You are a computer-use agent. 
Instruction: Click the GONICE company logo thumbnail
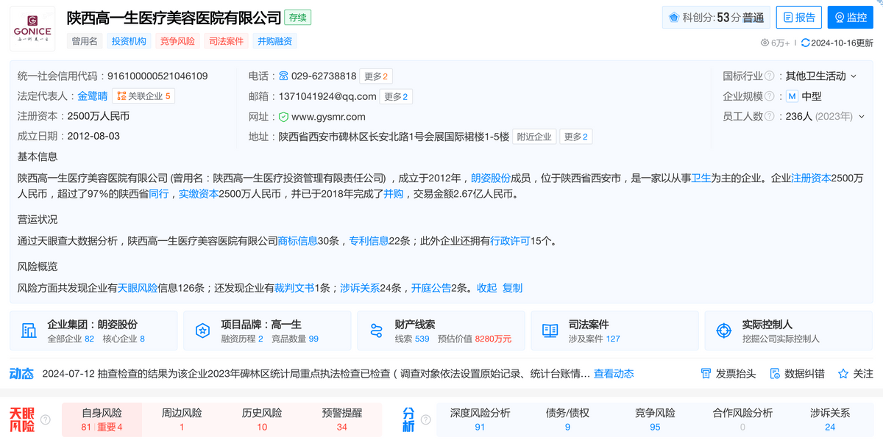click(x=32, y=29)
